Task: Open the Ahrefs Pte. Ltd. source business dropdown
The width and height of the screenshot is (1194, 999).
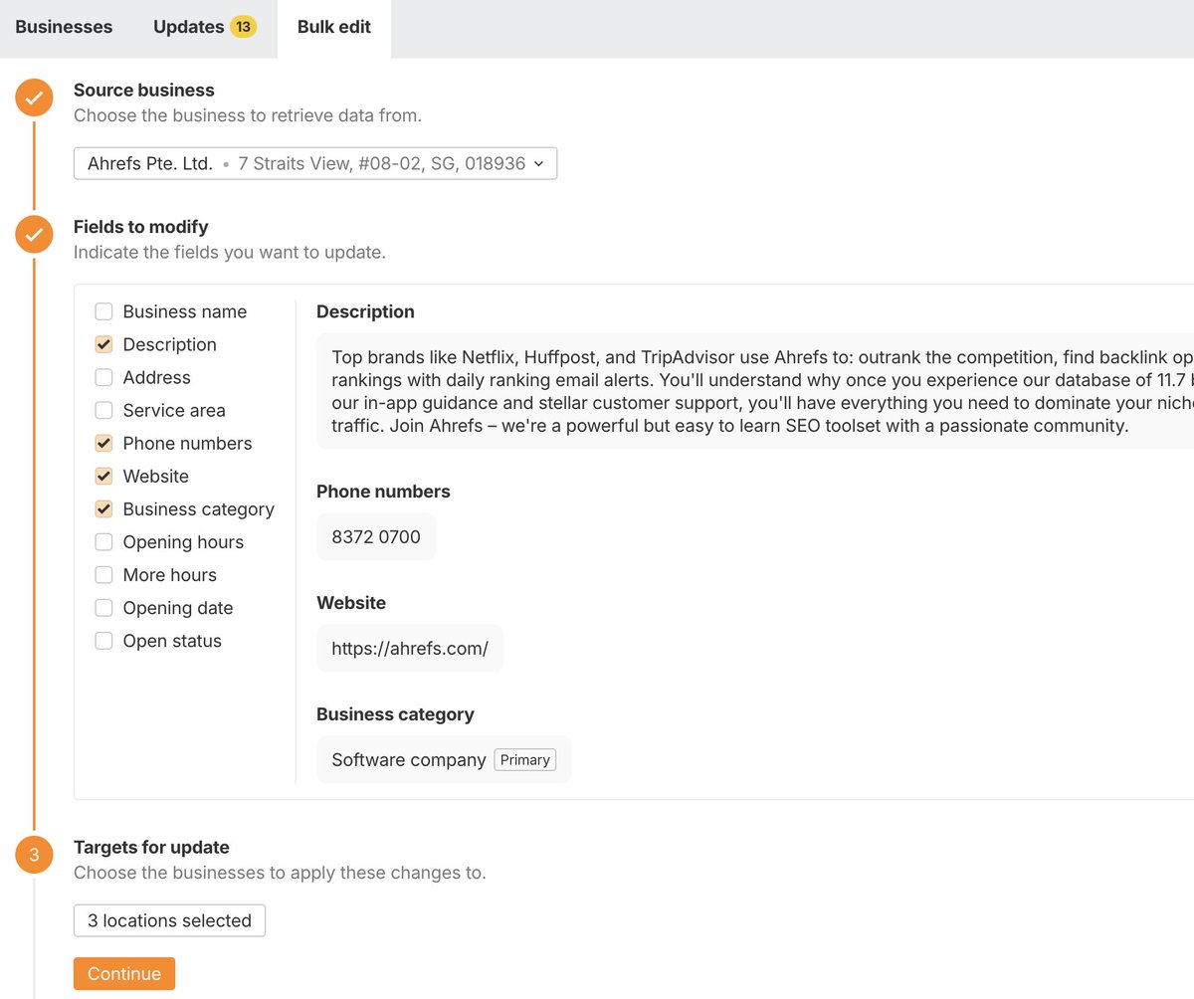Action: coord(315,163)
